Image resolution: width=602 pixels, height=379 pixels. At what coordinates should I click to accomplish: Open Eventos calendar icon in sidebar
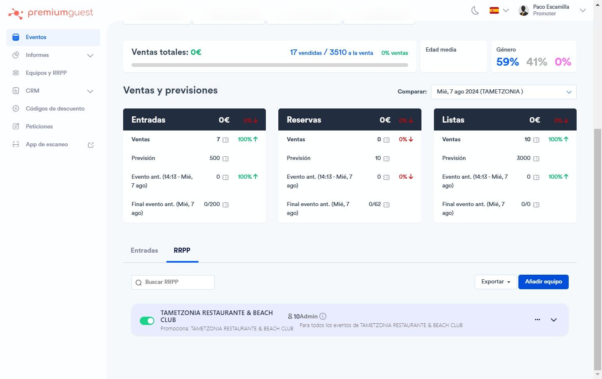point(16,37)
